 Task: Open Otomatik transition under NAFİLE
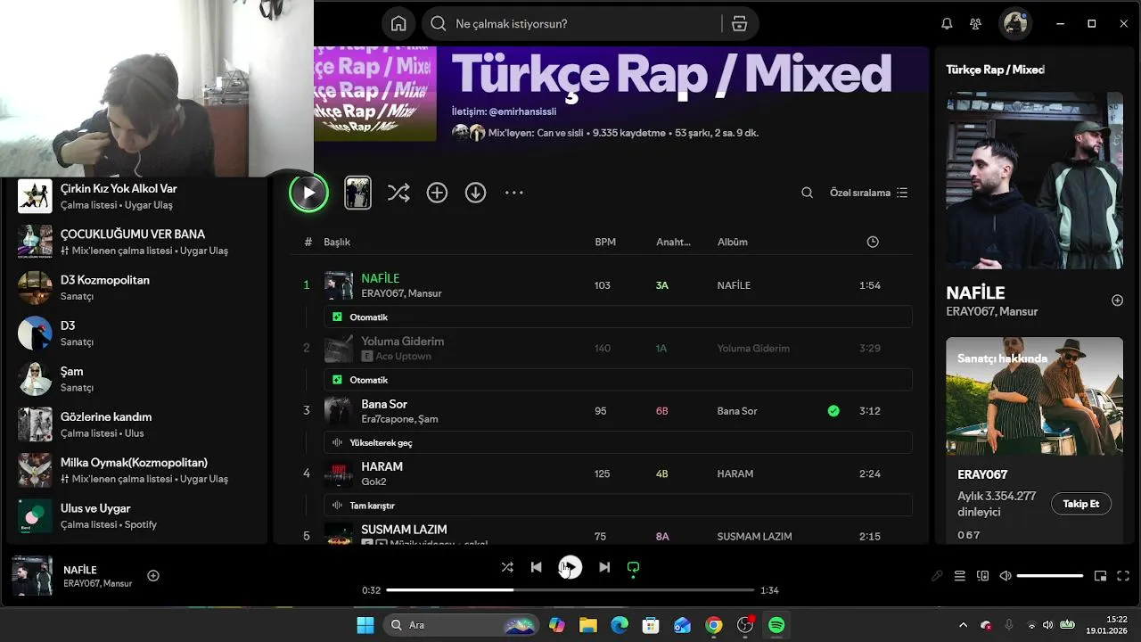click(x=619, y=317)
